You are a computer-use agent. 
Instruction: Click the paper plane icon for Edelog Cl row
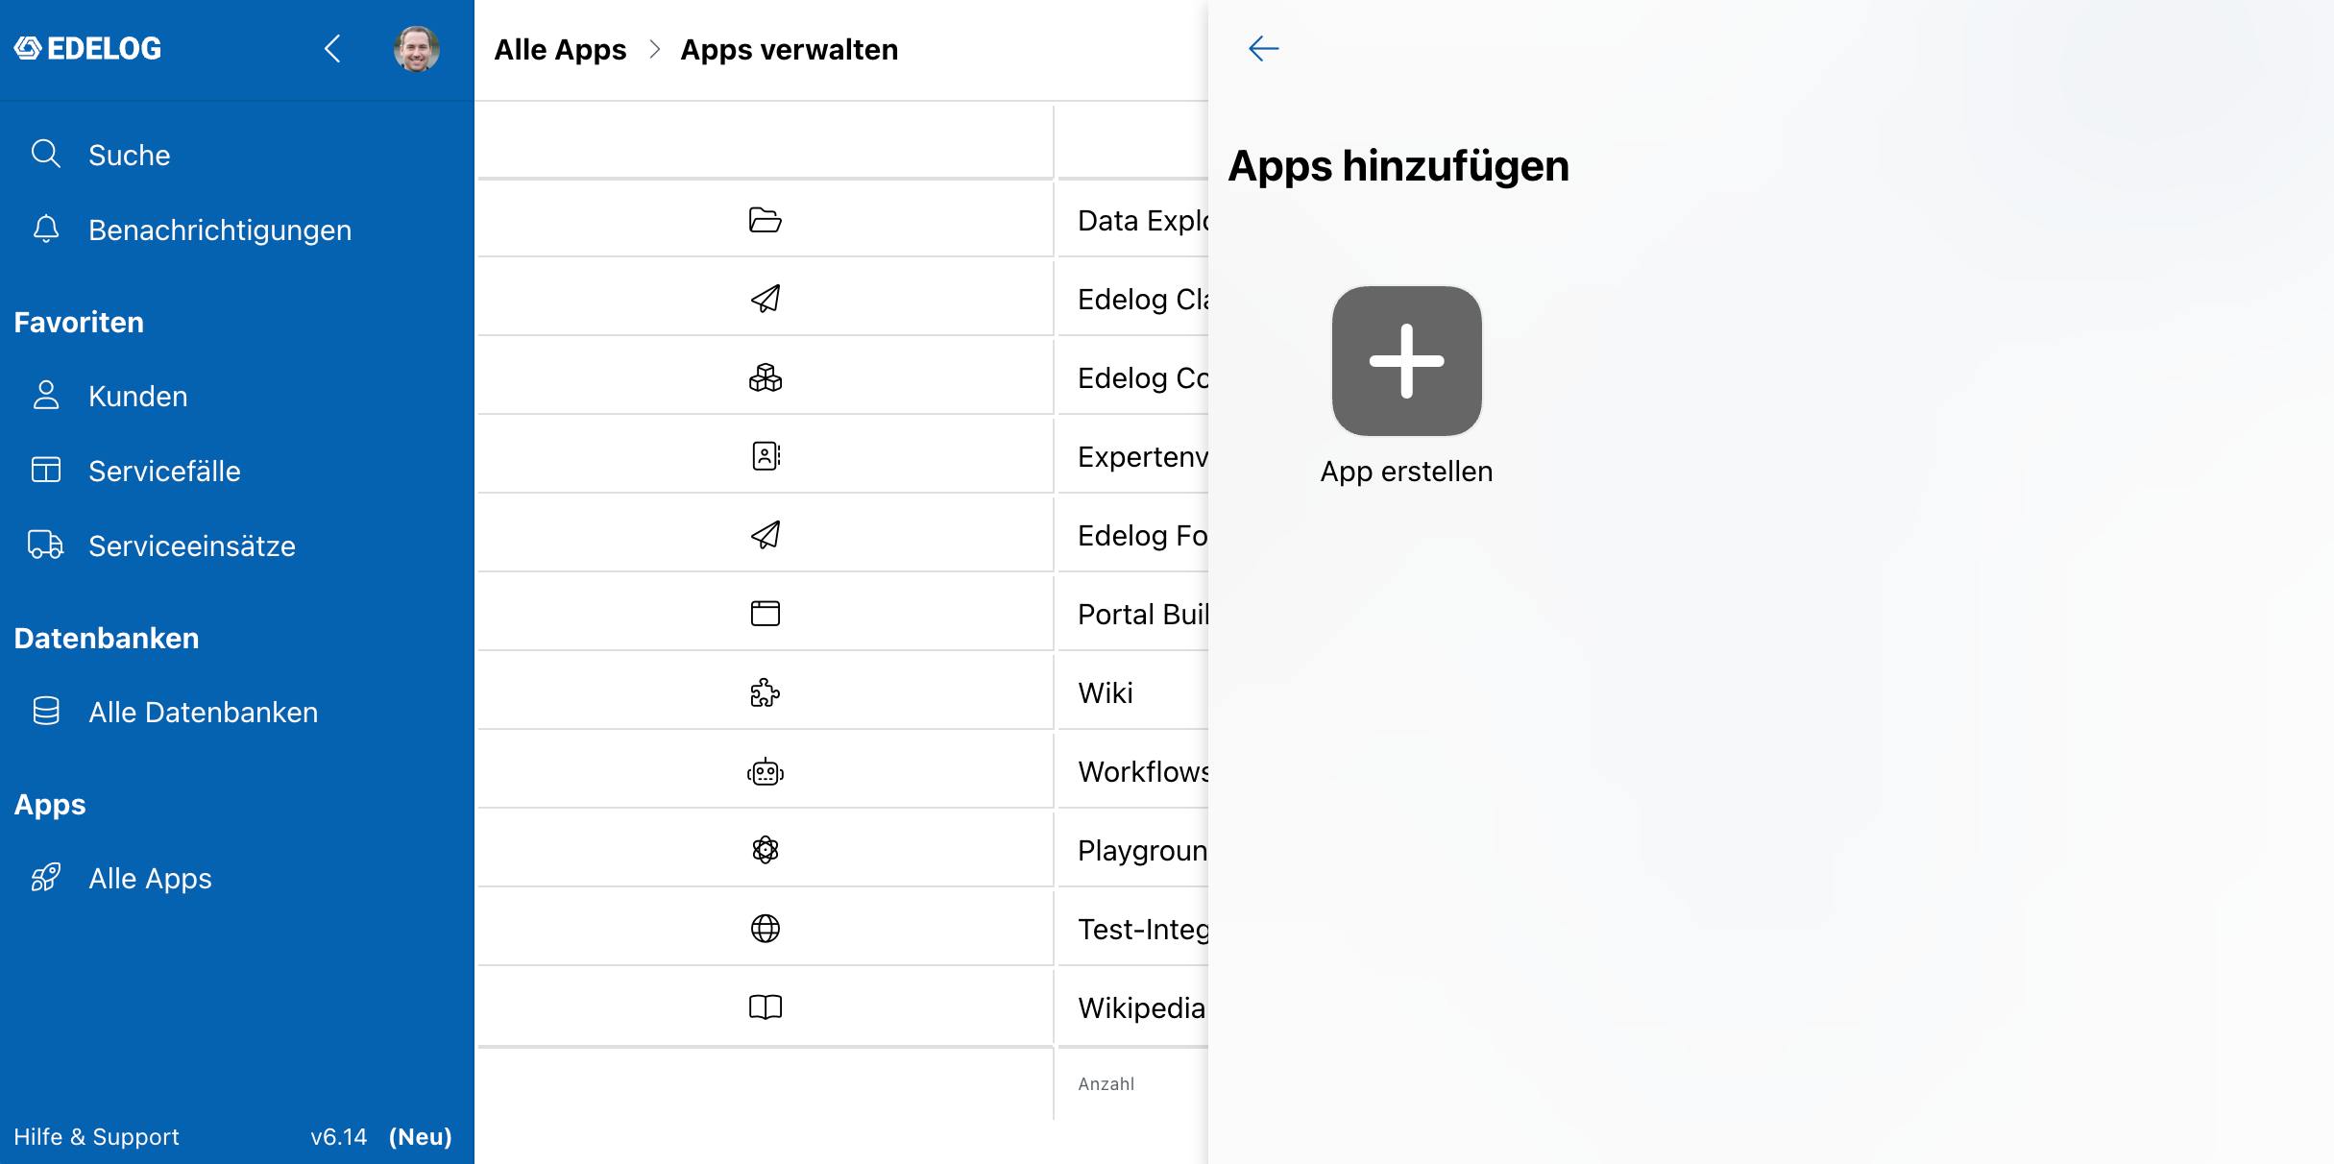pyautogui.click(x=766, y=299)
